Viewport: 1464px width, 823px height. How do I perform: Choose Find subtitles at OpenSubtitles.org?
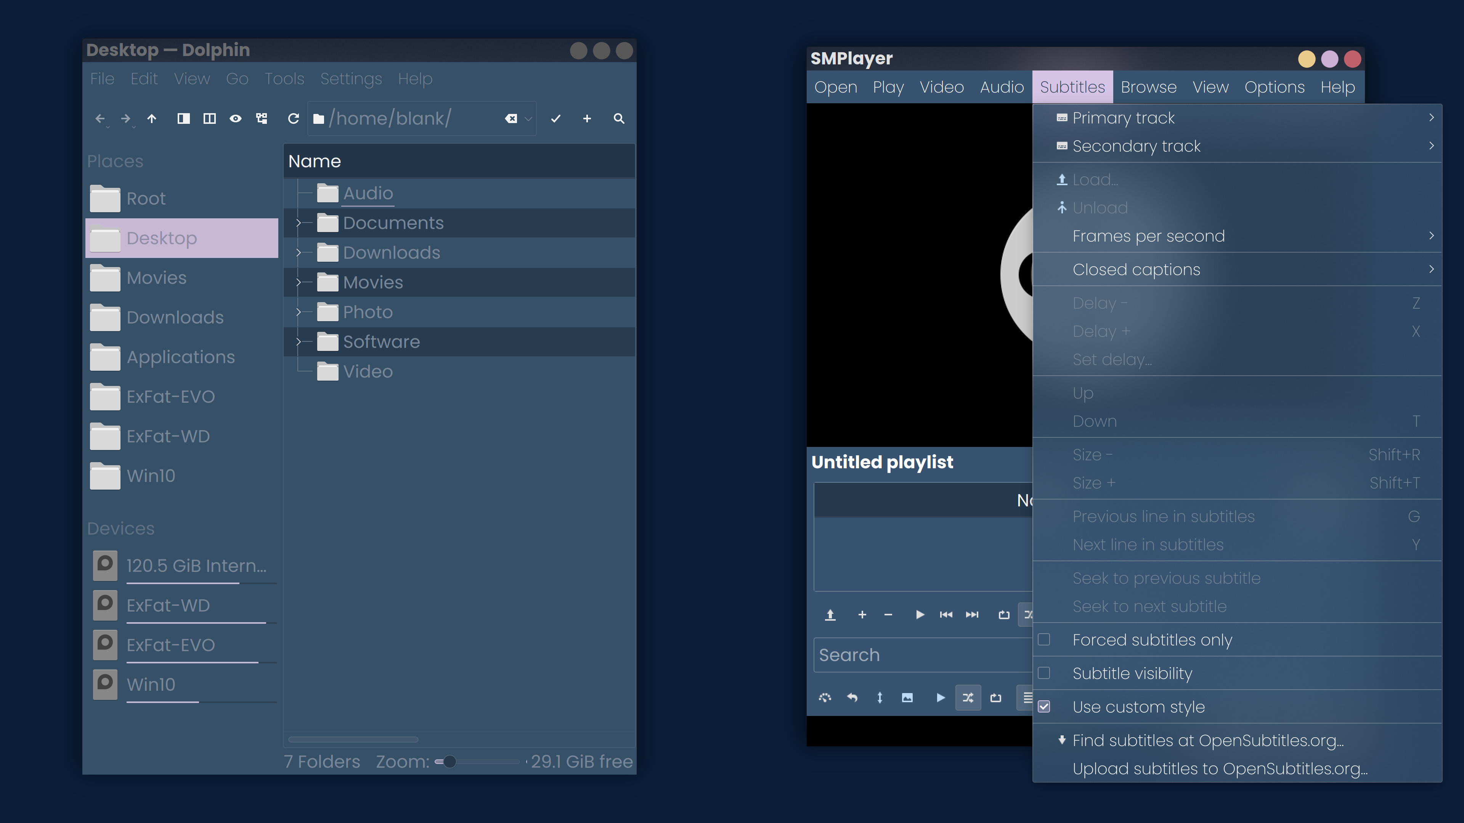[x=1237, y=741]
